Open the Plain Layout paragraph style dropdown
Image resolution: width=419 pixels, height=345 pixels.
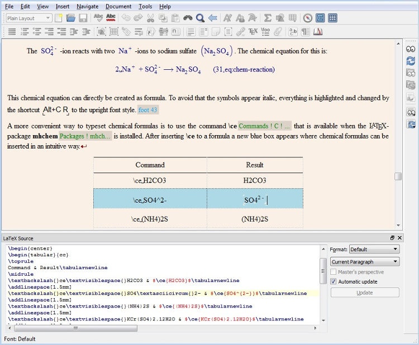[29, 18]
